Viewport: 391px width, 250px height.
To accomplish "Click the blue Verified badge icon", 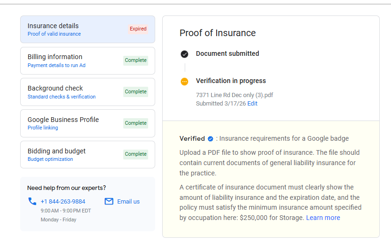I will tap(211, 139).
